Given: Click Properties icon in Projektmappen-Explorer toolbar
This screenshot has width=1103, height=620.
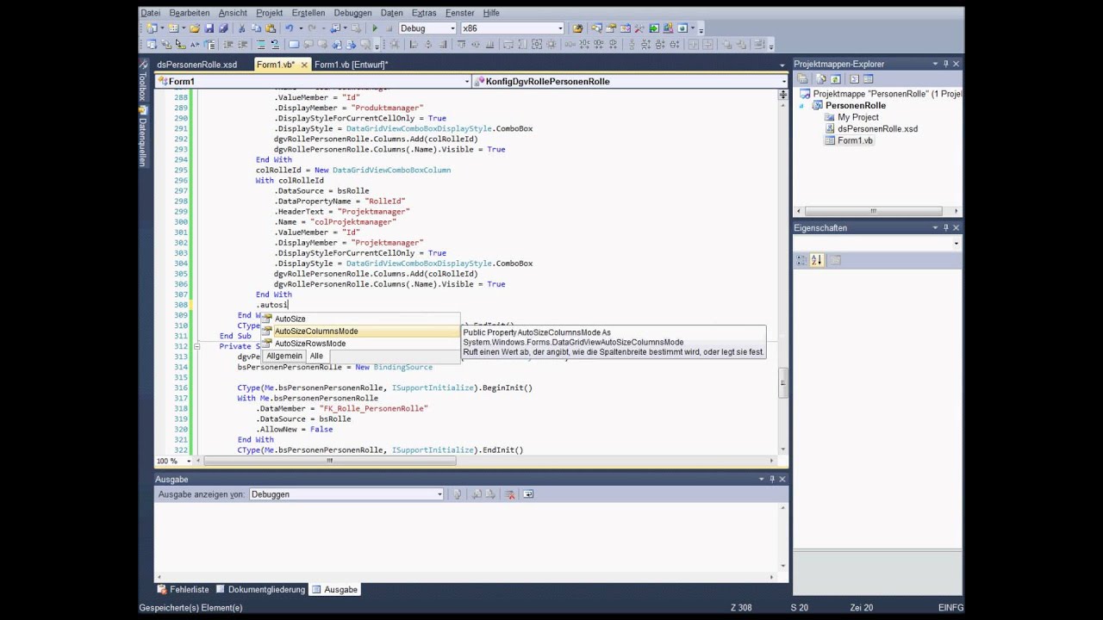Looking at the screenshot, I should coord(803,79).
